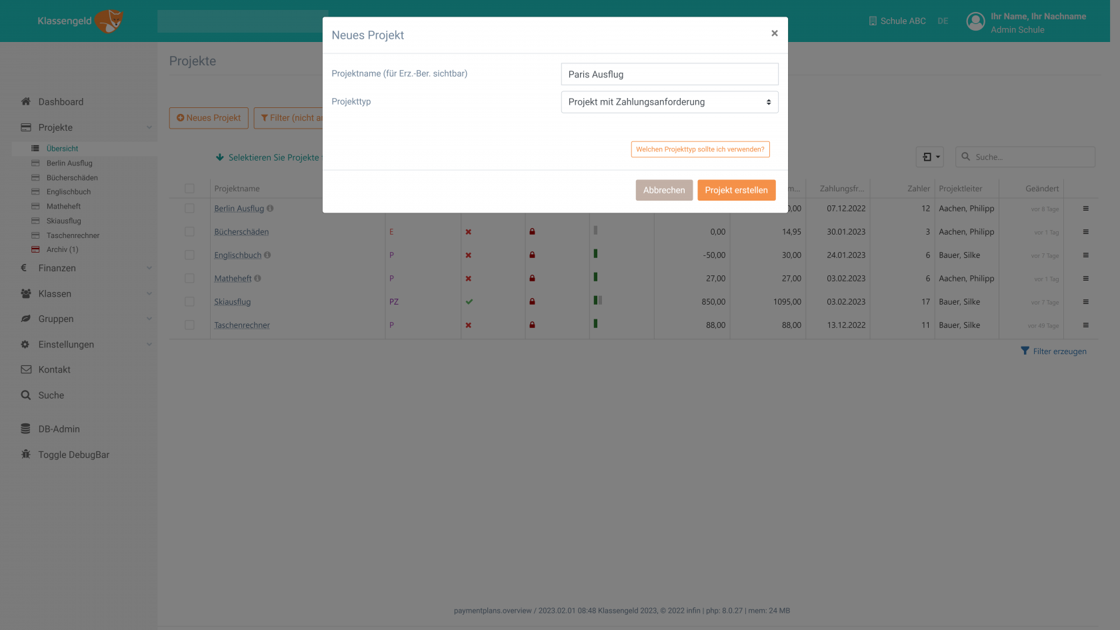
Task: Open the Dashboard home icon
Action: 26,101
